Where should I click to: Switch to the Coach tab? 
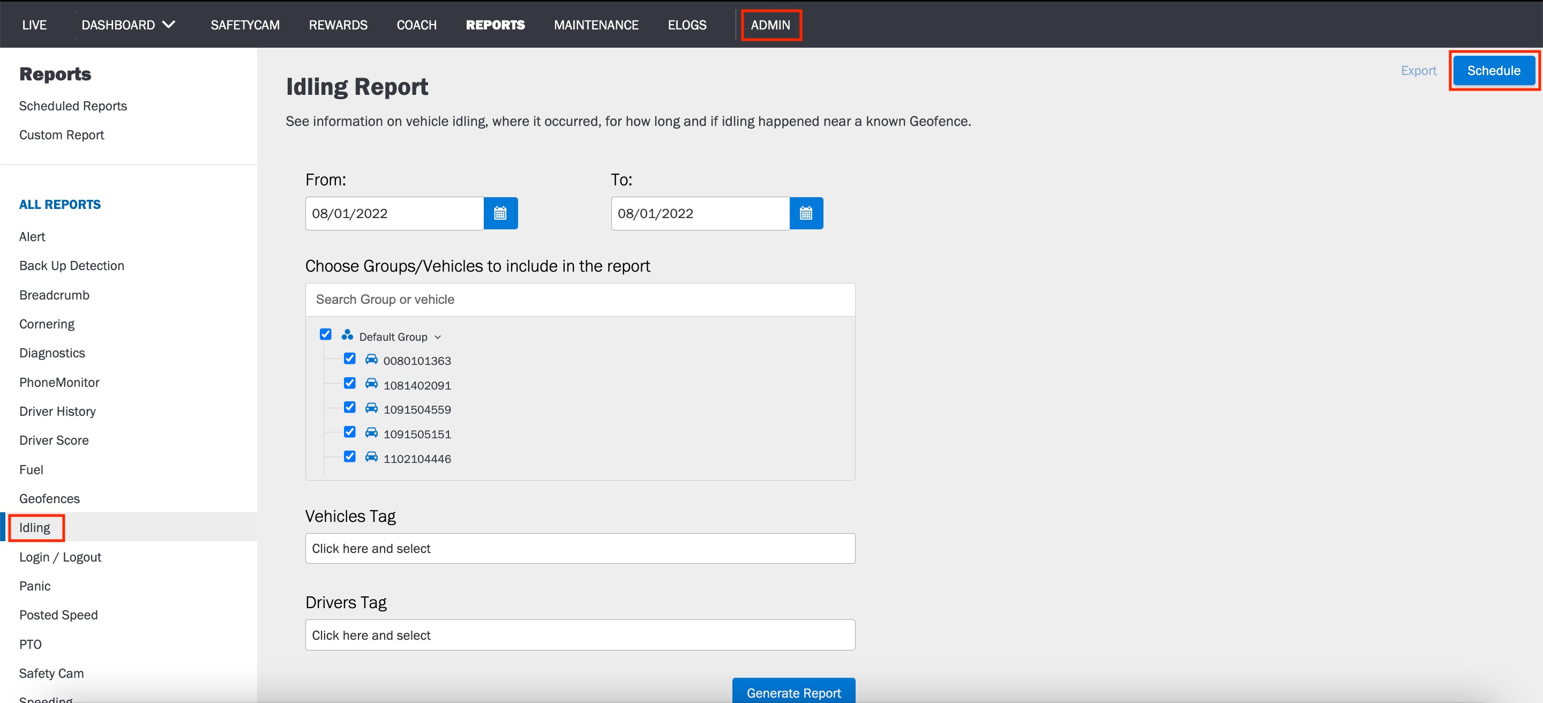(416, 25)
